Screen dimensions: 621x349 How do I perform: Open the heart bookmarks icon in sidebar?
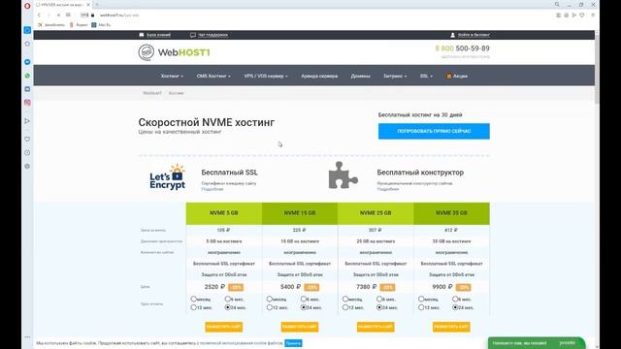[27, 140]
